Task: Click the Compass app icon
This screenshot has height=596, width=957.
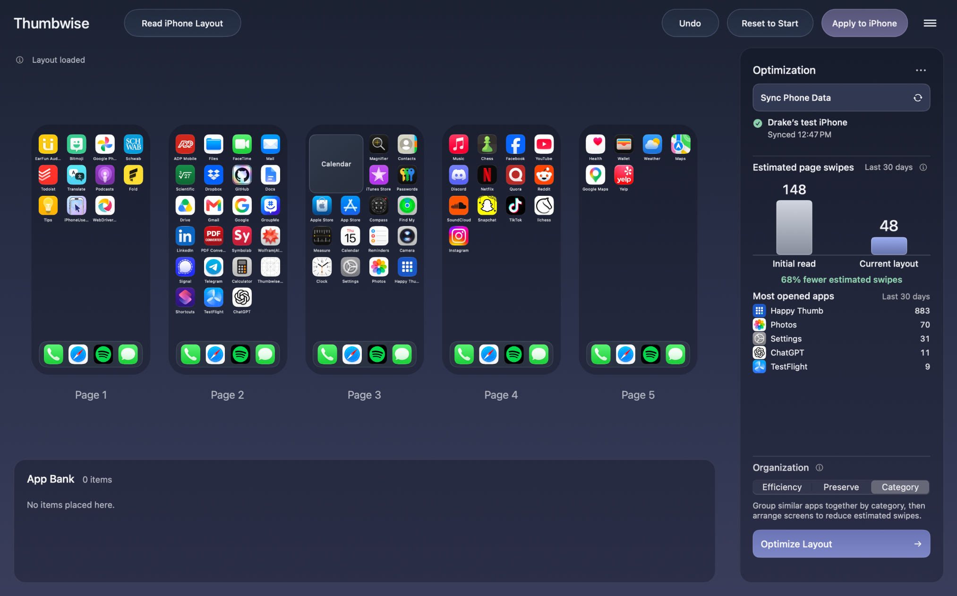Action: tap(379, 206)
